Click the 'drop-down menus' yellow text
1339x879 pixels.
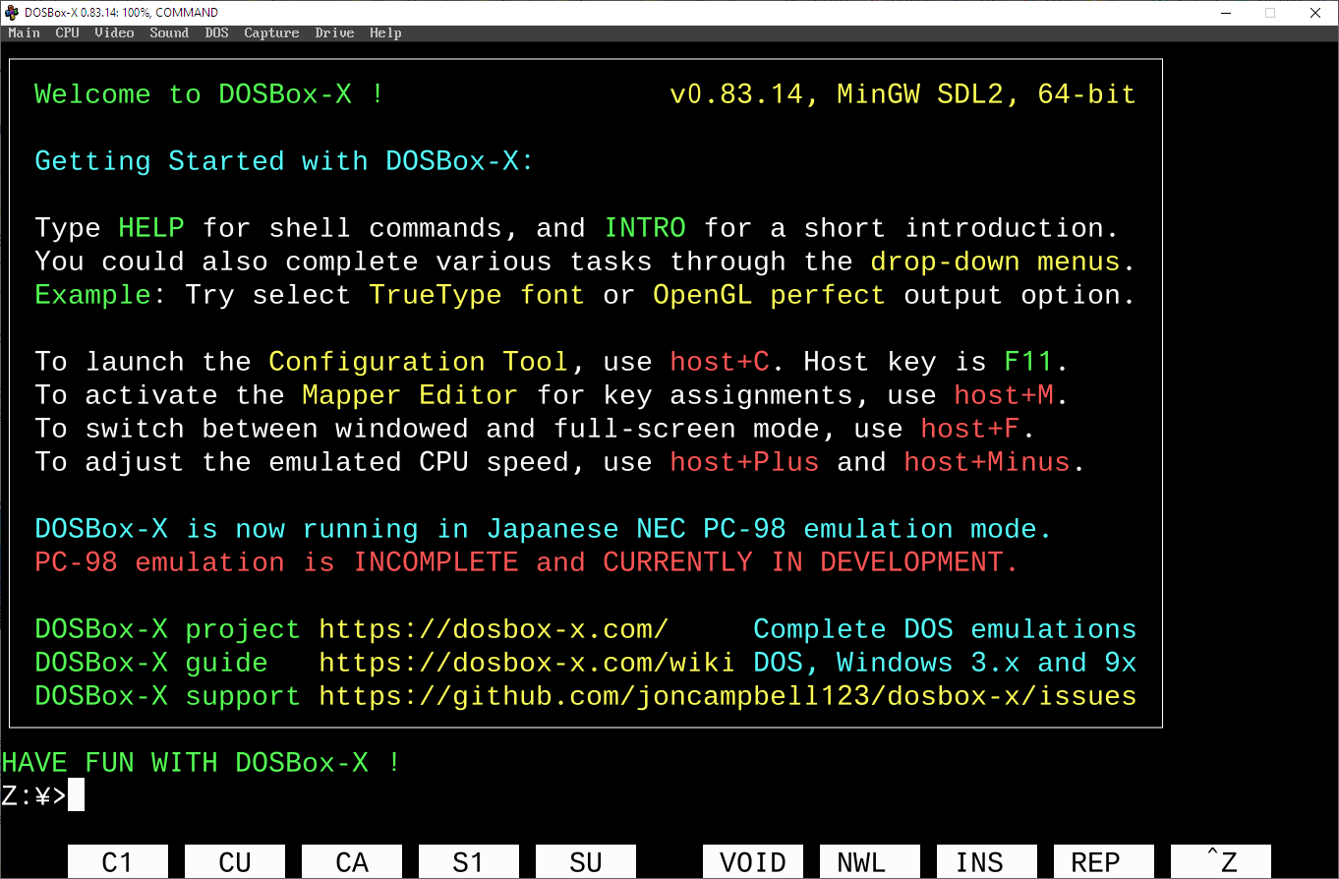(995, 262)
